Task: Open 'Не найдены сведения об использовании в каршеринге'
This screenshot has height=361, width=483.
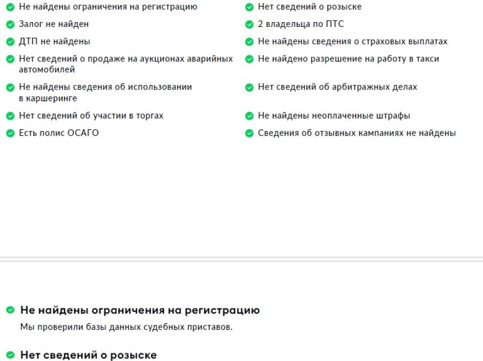Action: [106, 93]
